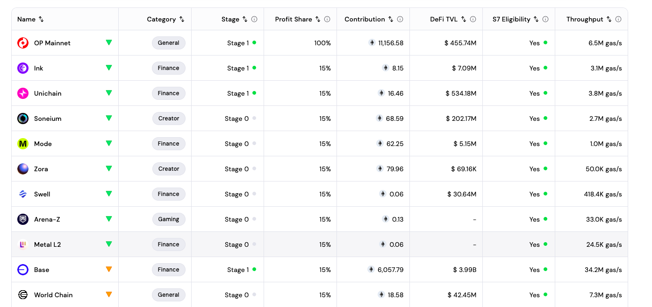Click the Creator badge in Zora row
The width and height of the screenshot is (652, 307).
(169, 169)
